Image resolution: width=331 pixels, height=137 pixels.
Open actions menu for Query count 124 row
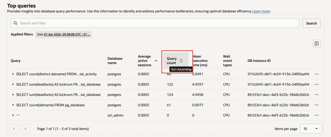[316, 95]
